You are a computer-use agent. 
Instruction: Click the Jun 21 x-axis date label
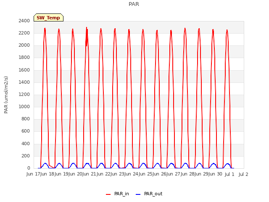(90, 174)
